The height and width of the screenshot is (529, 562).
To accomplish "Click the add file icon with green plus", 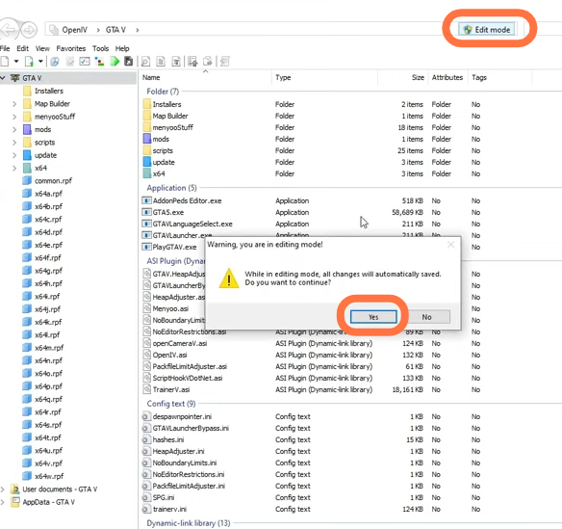I will 29,62.
